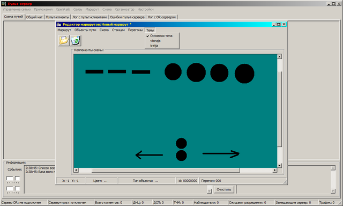Pick the first black rectangle component

pos(94,71)
